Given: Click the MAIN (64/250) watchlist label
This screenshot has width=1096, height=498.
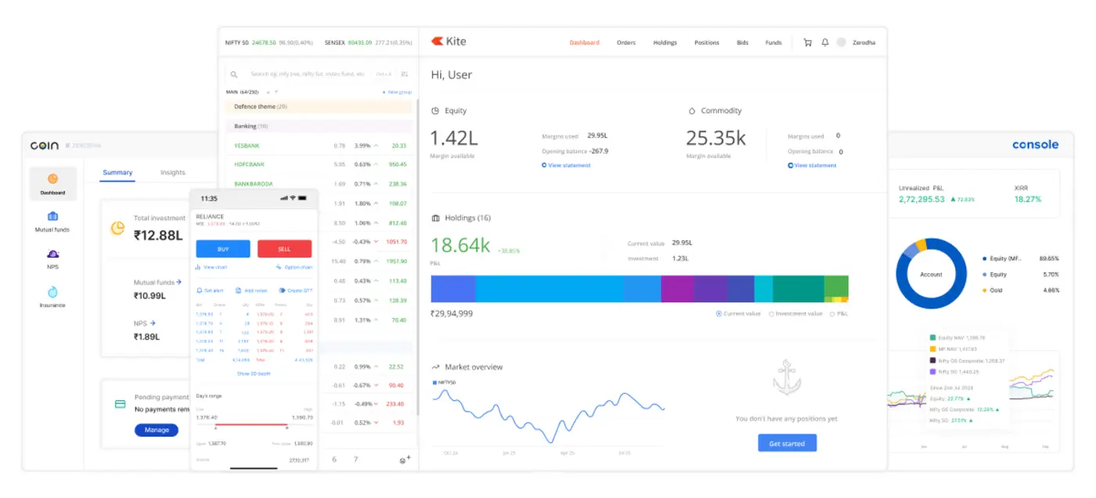Looking at the screenshot, I should (243, 92).
